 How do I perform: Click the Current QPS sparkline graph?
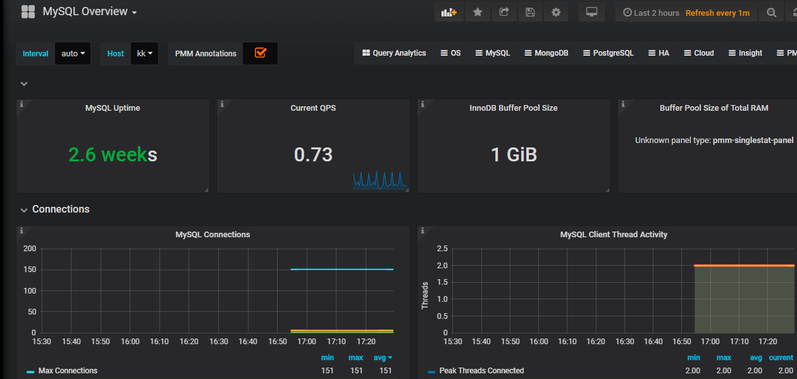click(x=380, y=180)
